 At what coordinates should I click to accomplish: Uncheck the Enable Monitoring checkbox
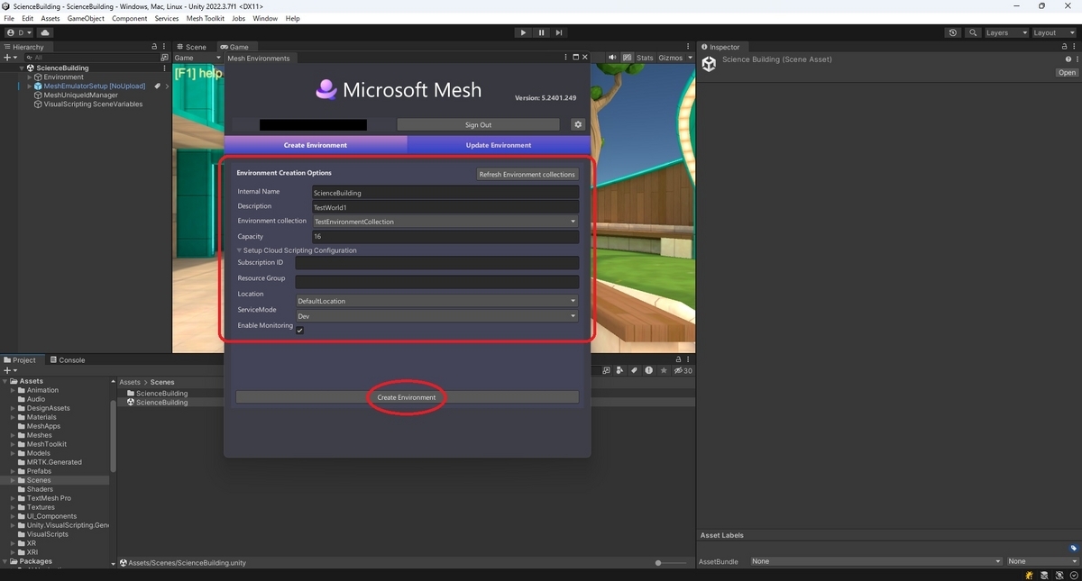coord(300,331)
